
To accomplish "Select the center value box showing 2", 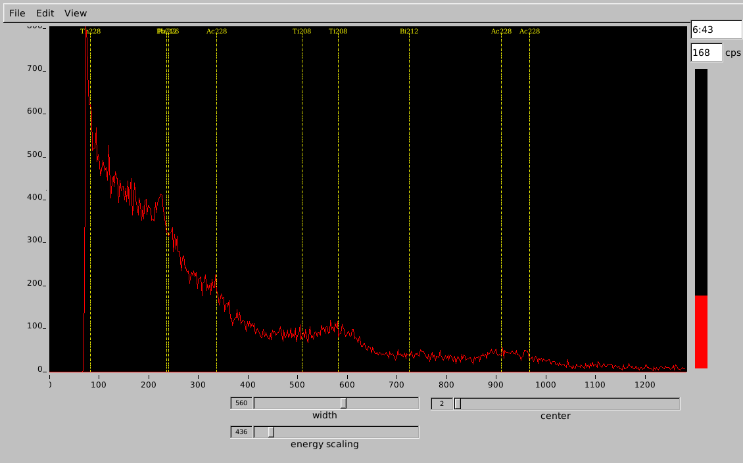I will tap(442, 403).
